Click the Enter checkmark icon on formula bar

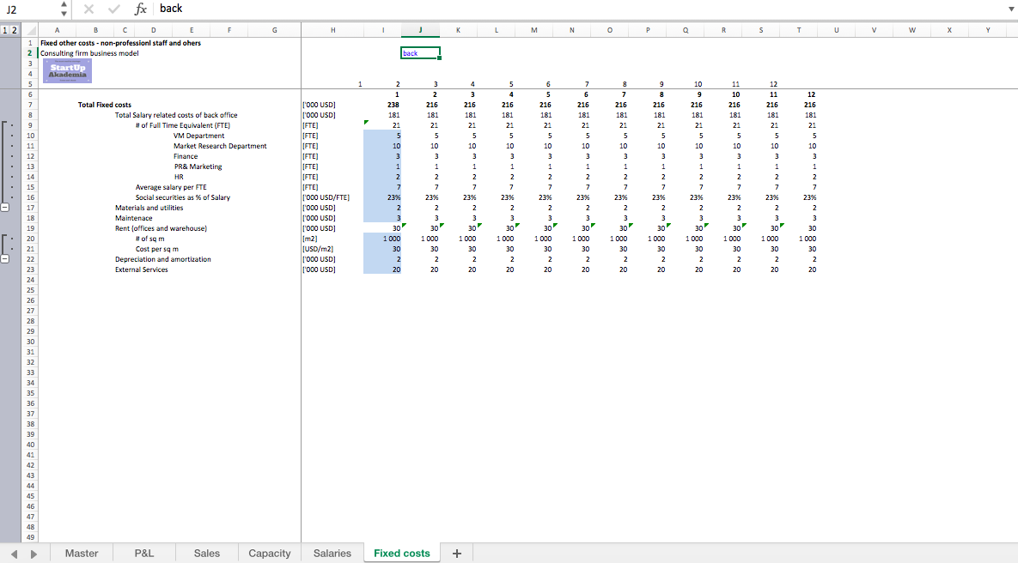(x=114, y=9)
